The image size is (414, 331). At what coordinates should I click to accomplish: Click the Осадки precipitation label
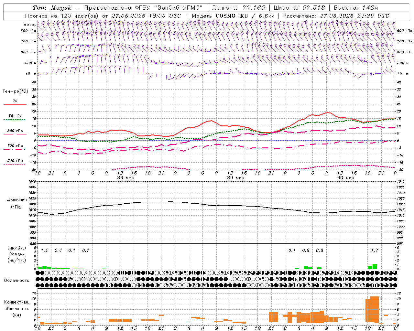(17, 254)
